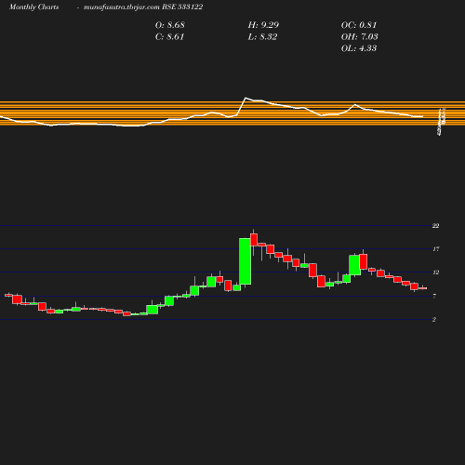Click the last candlestick on the right
The width and height of the screenshot is (465, 465).
[422, 288]
